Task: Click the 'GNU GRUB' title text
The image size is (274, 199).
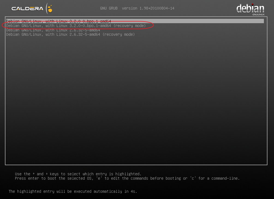Action: point(109,8)
